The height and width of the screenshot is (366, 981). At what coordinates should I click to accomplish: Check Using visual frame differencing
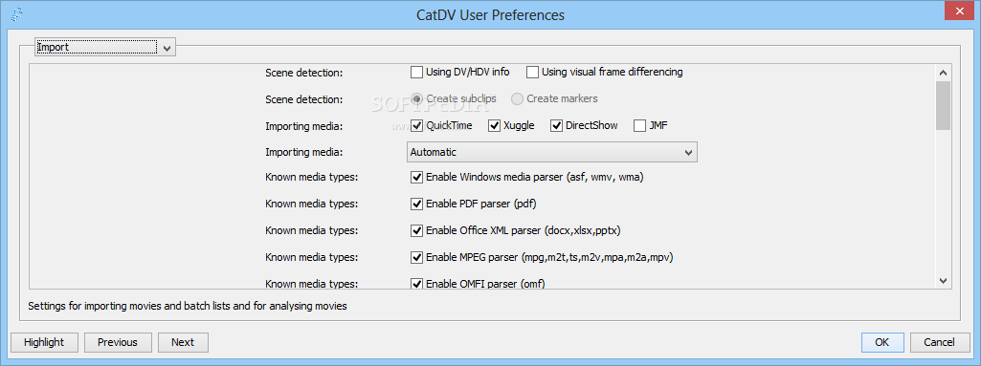(x=532, y=73)
